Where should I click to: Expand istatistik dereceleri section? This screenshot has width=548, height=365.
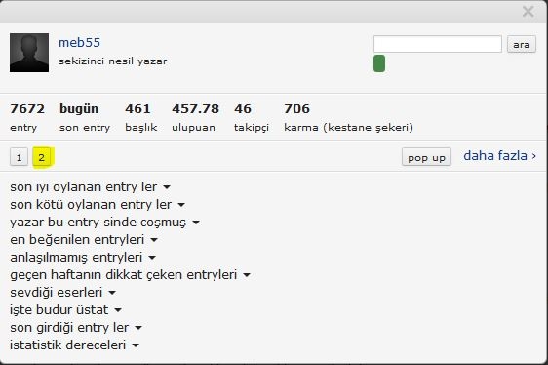point(74,345)
